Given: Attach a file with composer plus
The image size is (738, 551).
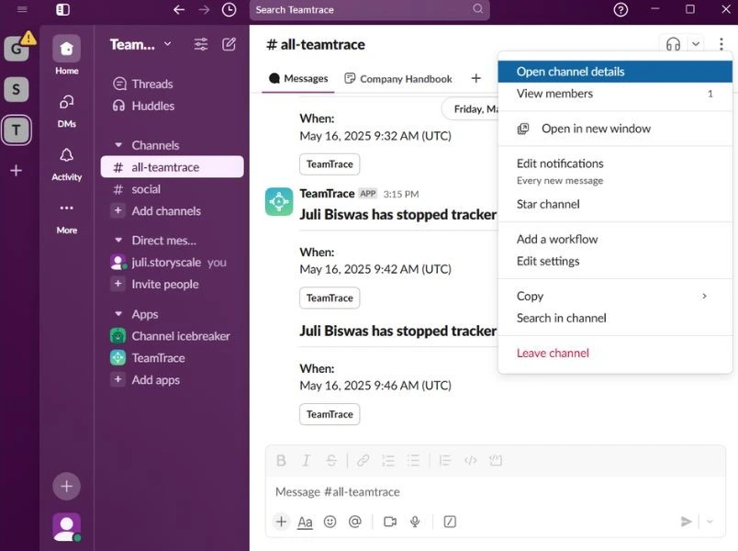Looking at the screenshot, I should pyautogui.click(x=281, y=522).
